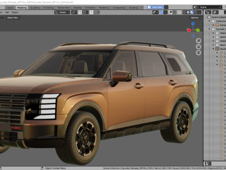Screen dimensions: 226x170
Task: Expand the interior collection row
Action: tap(213, 33)
